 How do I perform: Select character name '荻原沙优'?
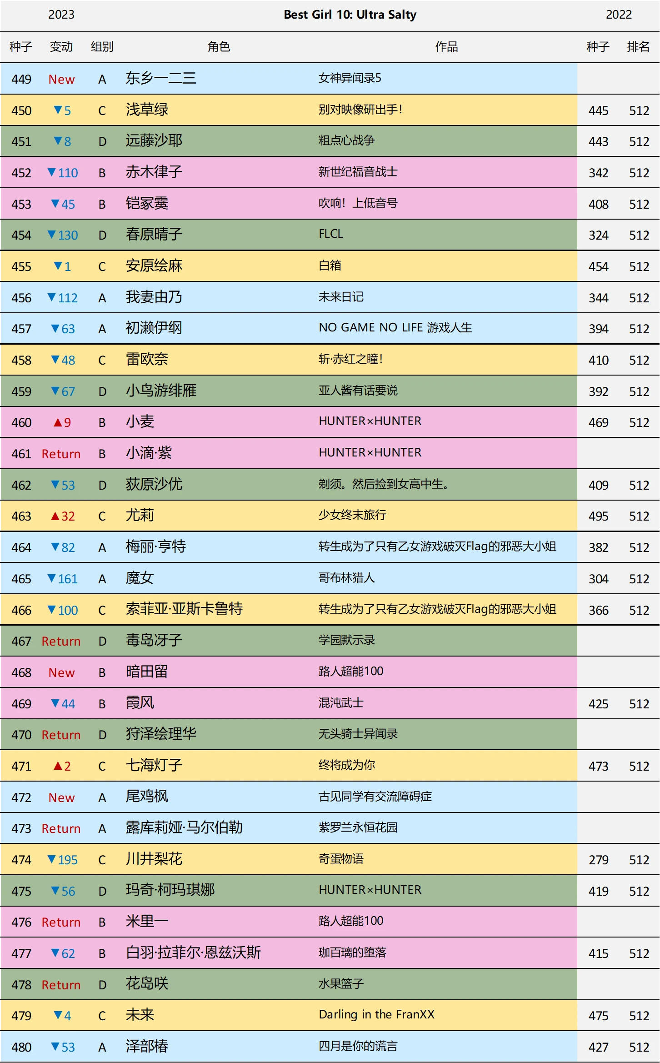pyautogui.click(x=154, y=484)
